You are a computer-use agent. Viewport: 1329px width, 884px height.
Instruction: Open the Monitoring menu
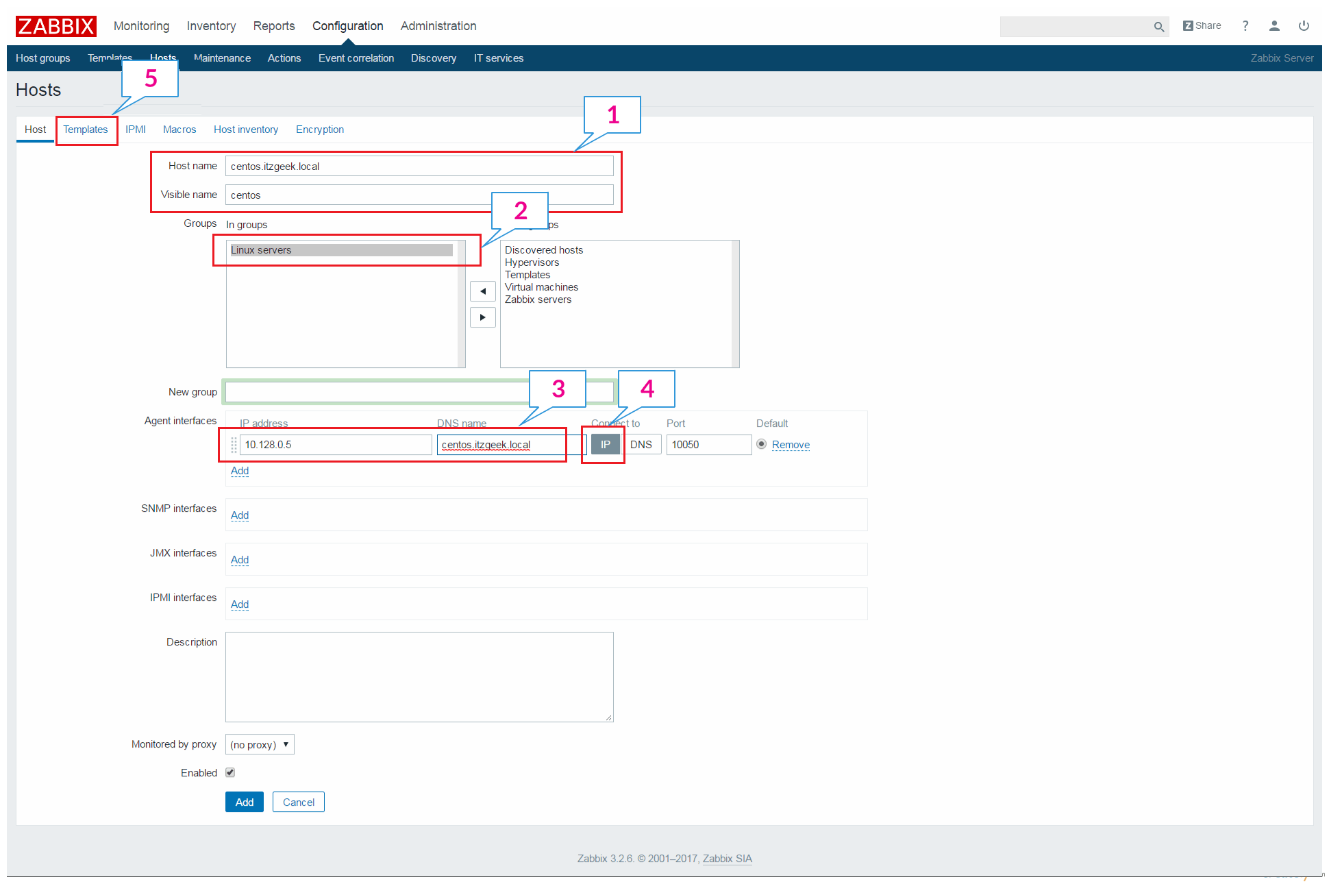point(142,26)
